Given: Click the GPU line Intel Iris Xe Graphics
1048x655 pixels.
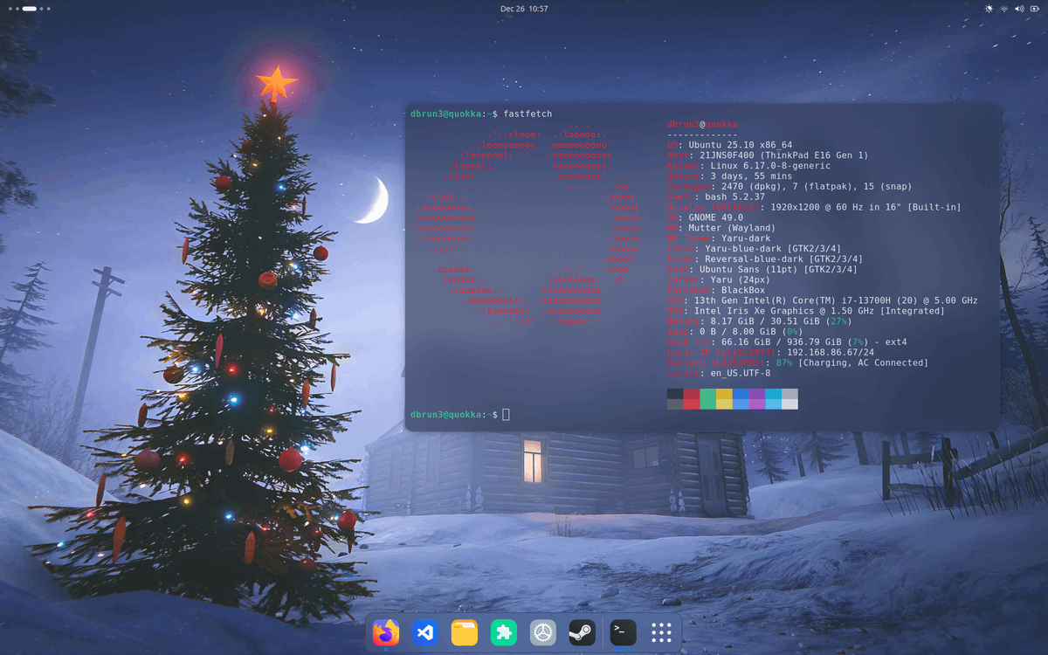Looking at the screenshot, I should [x=805, y=311].
